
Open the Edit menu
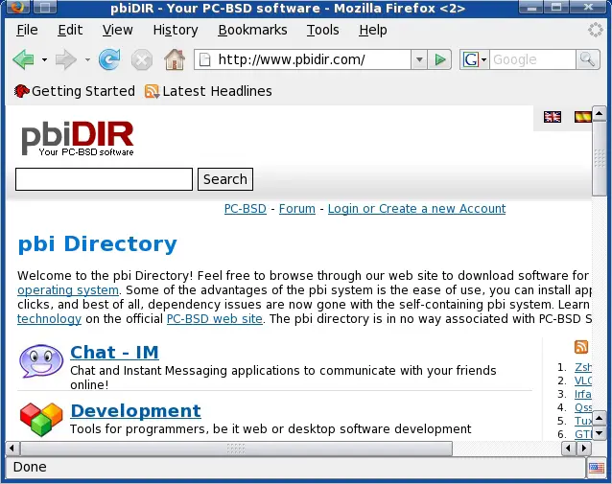coord(70,30)
